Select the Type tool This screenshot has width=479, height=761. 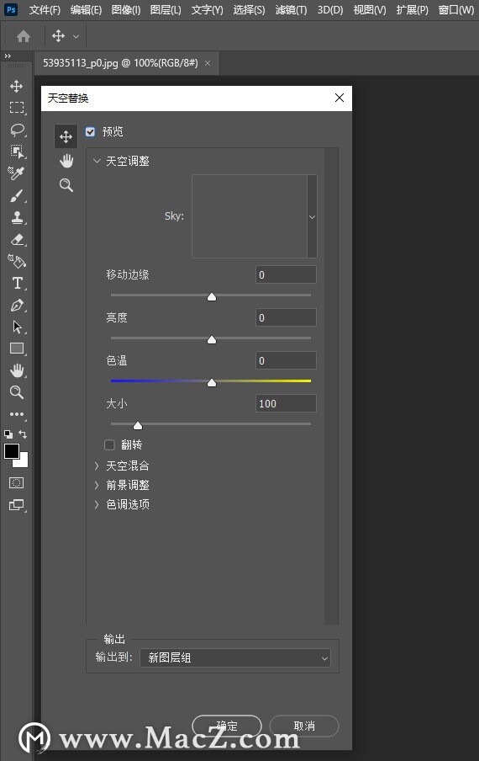17,283
